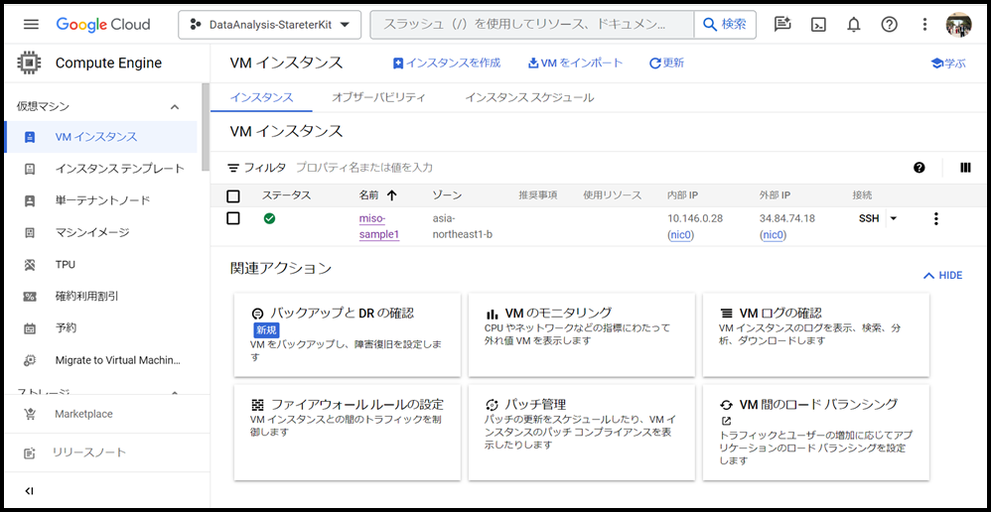The height and width of the screenshot is (512, 991).
Task: Open the main navigation hamburger menu
Action: (x=31, y=25)
